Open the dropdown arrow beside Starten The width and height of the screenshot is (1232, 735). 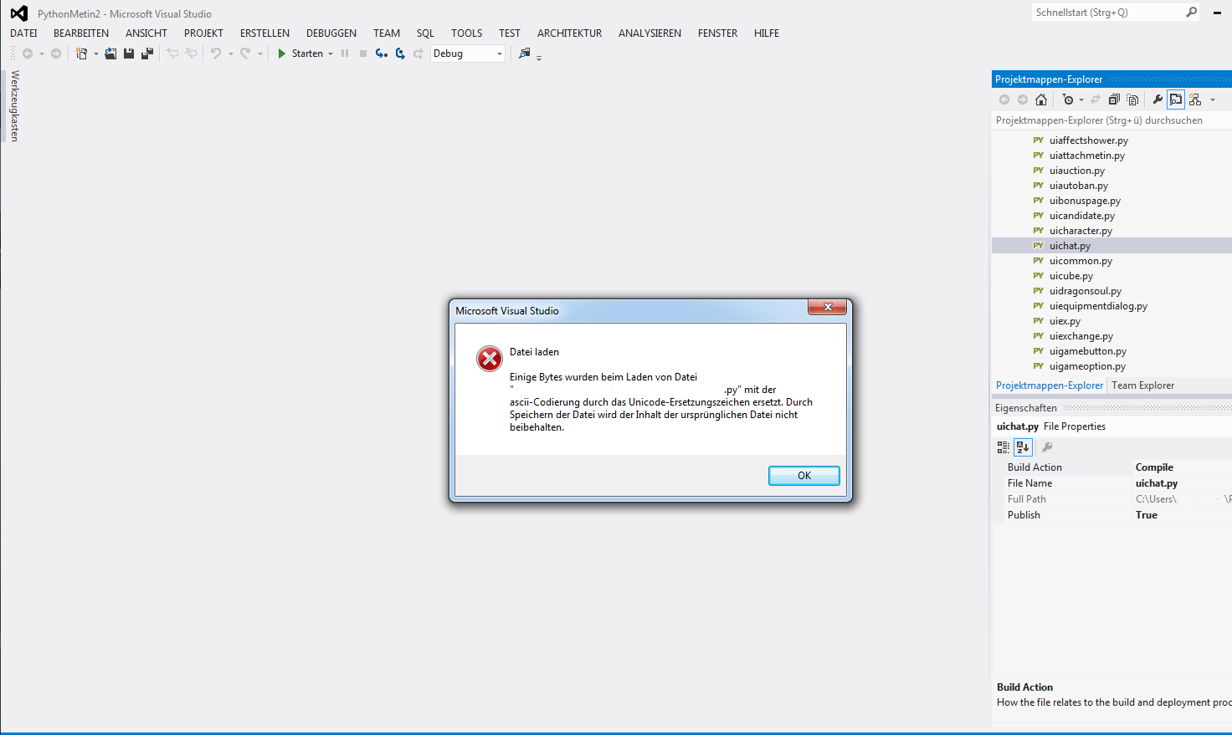[x=331, y=54]
